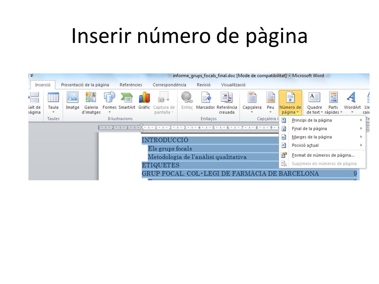Screen dimensions: 379x284
Task: Expand the Principi de la pàgina submenu arrow
Action: [361, 120]
